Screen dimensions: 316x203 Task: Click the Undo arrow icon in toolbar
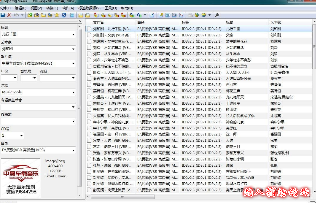[x=16, y=15]
